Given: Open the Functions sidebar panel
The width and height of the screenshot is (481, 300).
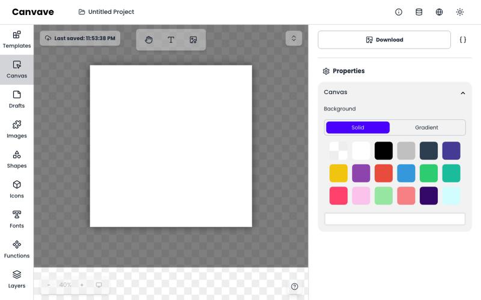Looking at the screenshot, I should coord(17,250).
